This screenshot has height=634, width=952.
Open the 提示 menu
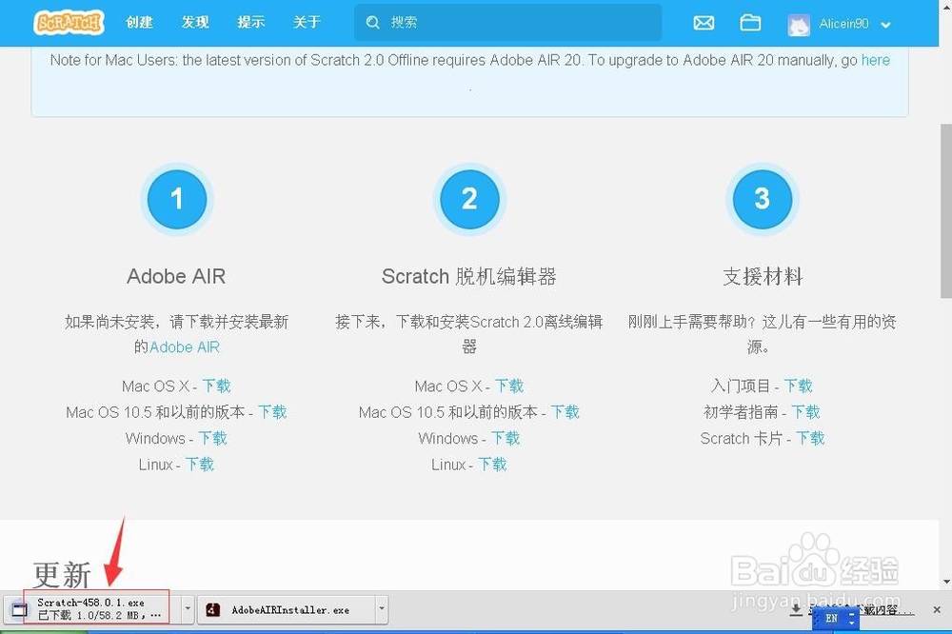click(x=250, y=23)
